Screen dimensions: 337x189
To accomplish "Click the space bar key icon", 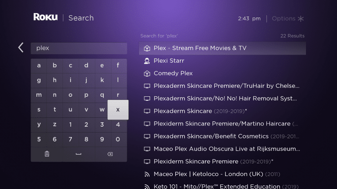I will point(79,154).
